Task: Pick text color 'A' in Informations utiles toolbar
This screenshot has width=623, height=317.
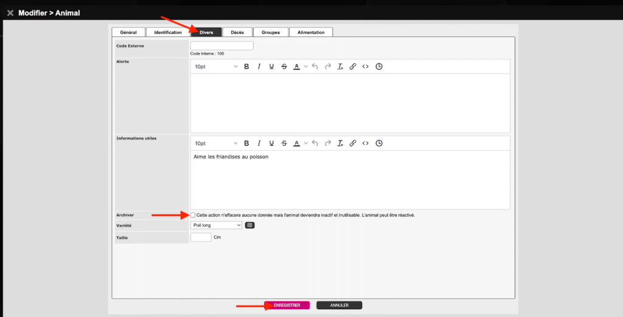Action: pyautogui.click(x=296, y=143)
